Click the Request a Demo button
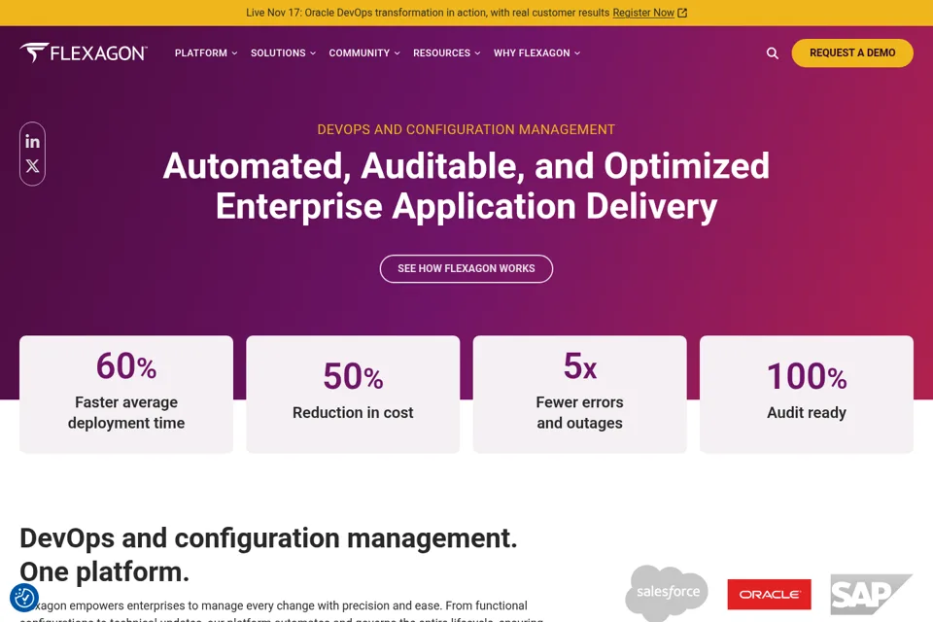This screenshot has height=622, width=933. click(852, 53)
